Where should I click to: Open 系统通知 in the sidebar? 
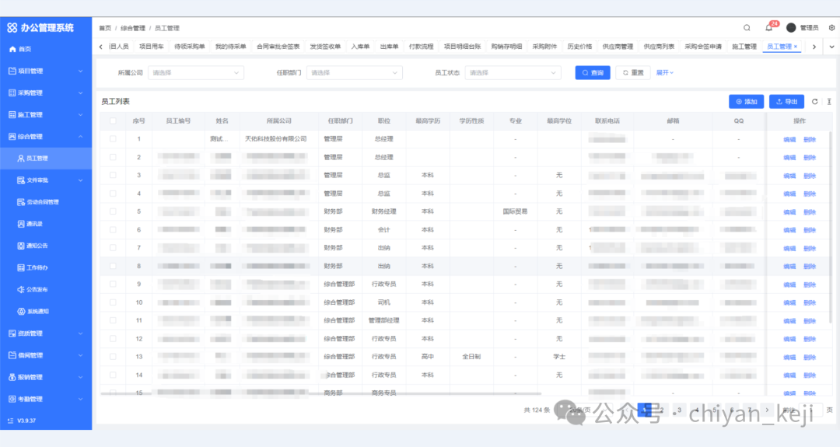point(33,312)
